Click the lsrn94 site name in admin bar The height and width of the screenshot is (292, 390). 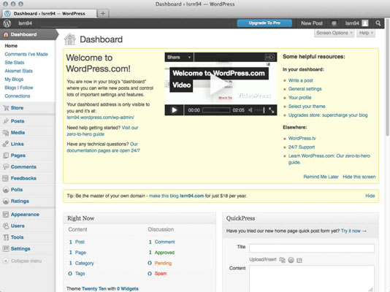(25, 23)
